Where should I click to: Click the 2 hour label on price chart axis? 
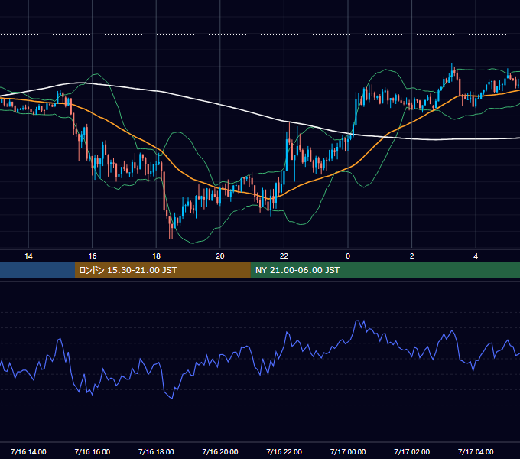(x=411, y=256)
